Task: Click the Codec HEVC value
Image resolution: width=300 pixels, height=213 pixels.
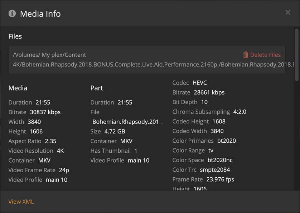Action: click(x=200, y=83)
